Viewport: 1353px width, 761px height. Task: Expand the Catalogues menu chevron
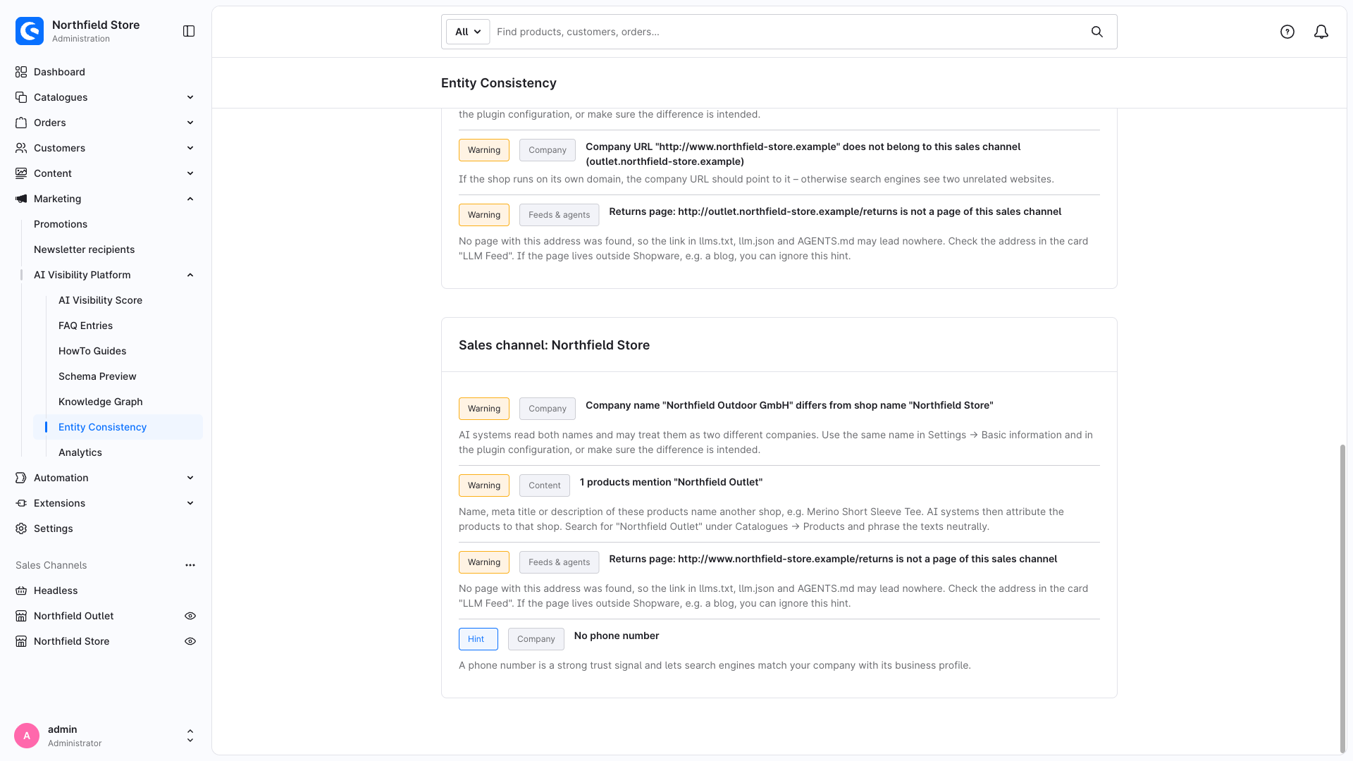190,97
